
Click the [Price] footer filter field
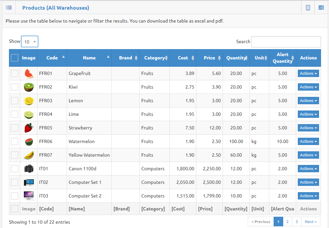click(x=209, y=209)
